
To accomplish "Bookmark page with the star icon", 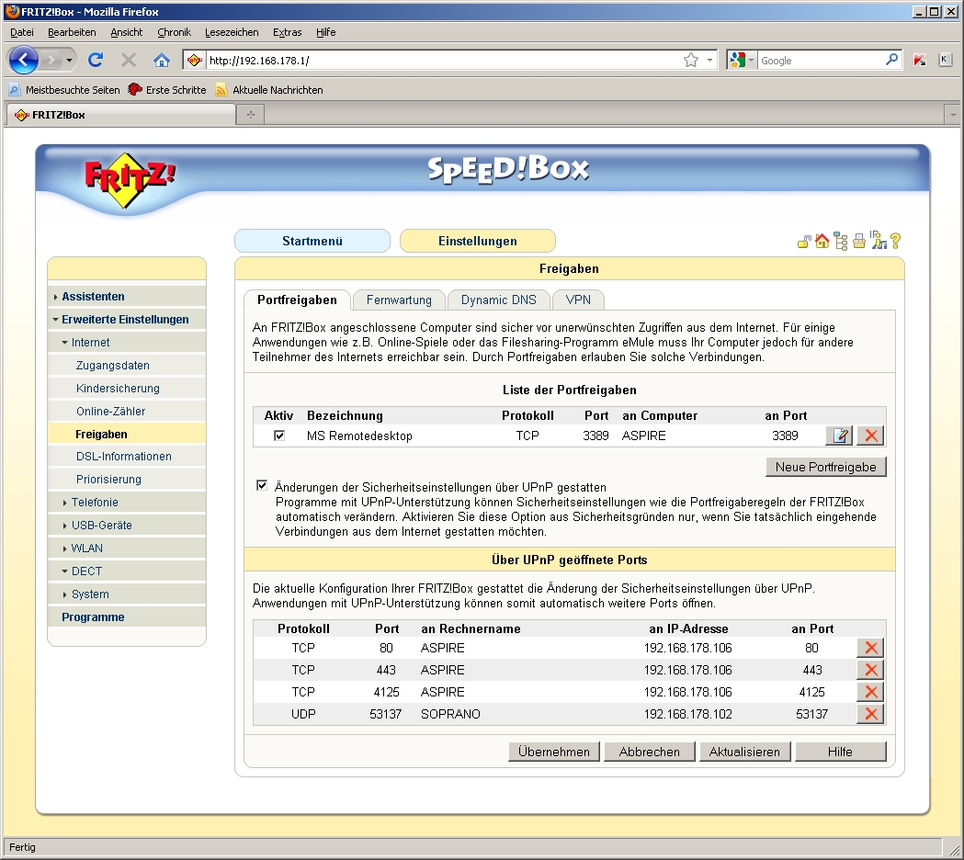I will [691, 61].
